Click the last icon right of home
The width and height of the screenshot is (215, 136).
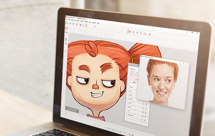coord(150,34)
